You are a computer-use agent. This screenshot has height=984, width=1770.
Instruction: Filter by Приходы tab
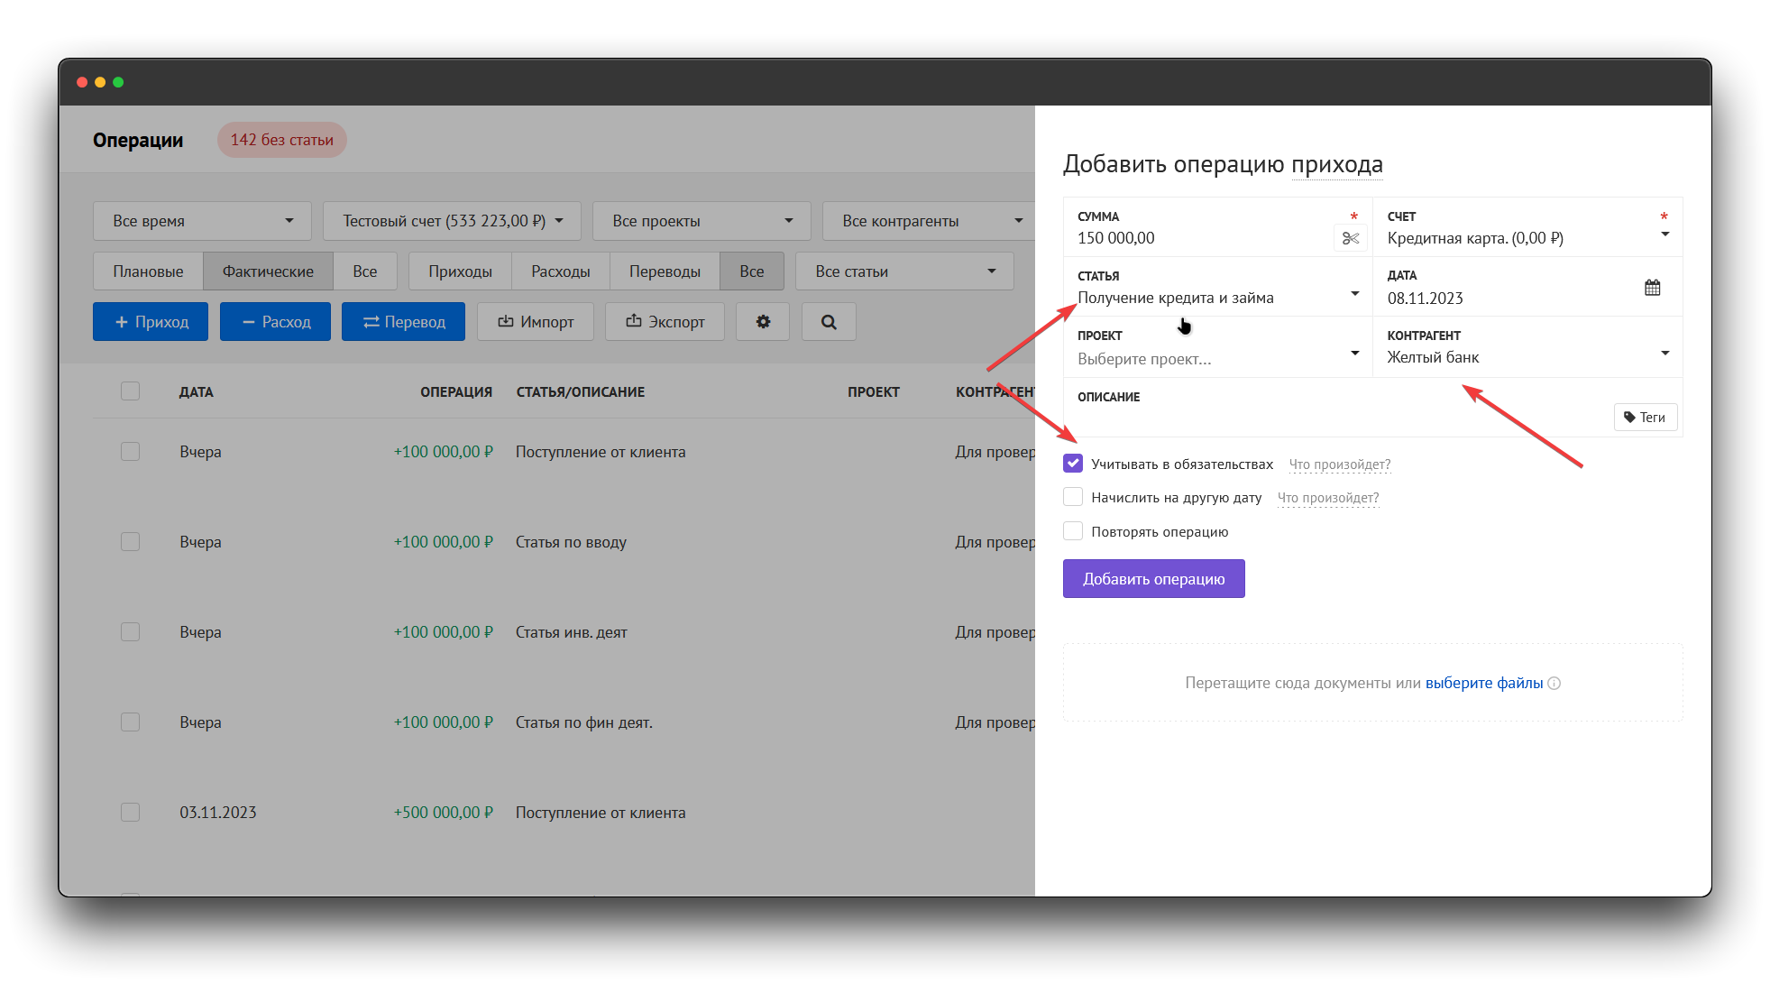[x=460, y=271]
